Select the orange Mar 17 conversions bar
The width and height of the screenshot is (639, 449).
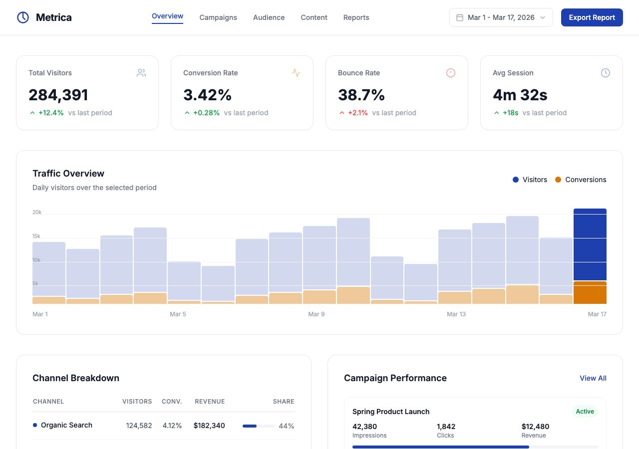click(x=590, y=293)
